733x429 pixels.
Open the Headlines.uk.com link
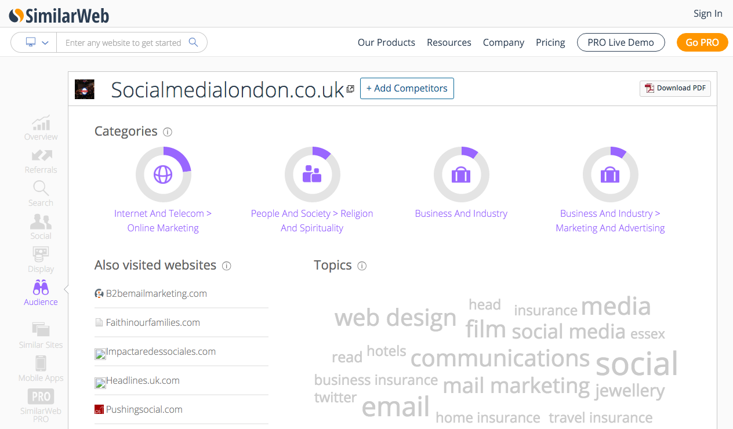[143, 380]
